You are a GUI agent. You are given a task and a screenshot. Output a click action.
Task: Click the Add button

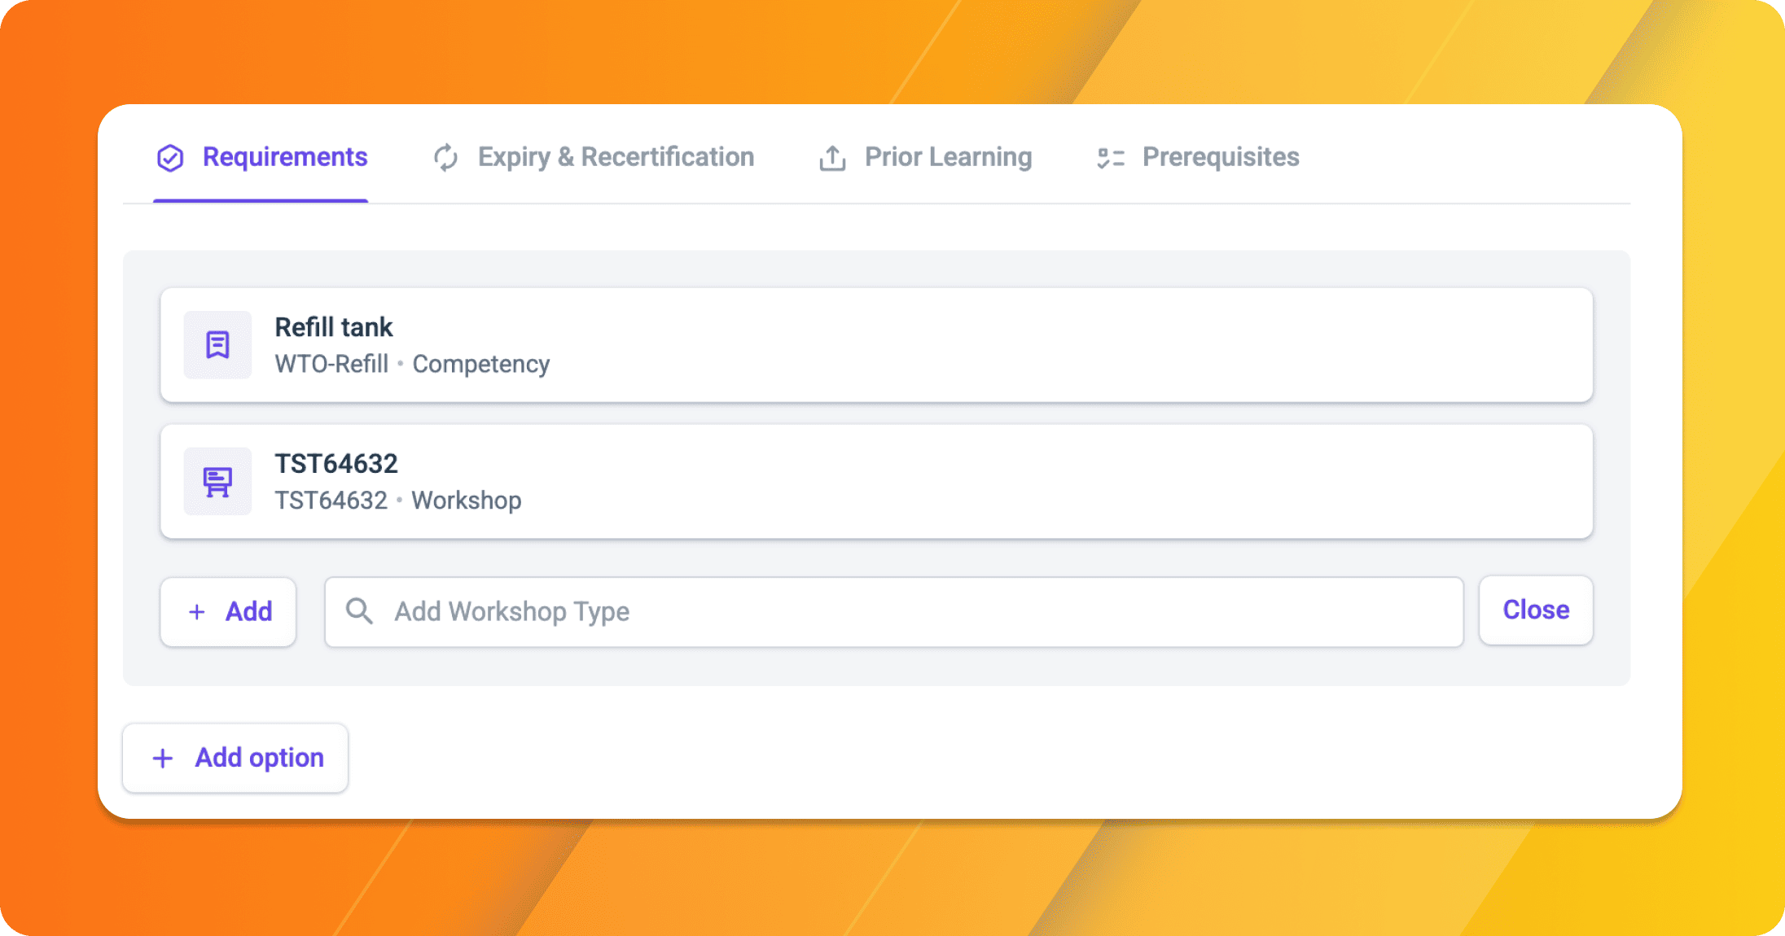coord(228,612)
